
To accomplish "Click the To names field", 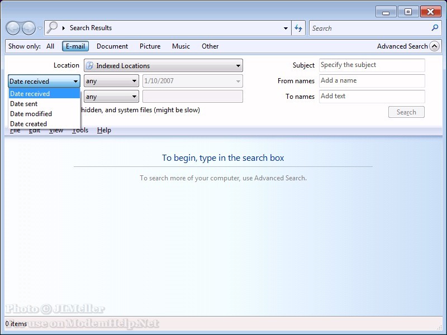I will click(x=372, y=96).
